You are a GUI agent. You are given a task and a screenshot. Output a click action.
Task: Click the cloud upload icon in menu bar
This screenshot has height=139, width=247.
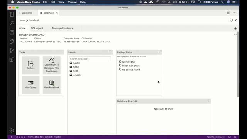tap(151, 2)
